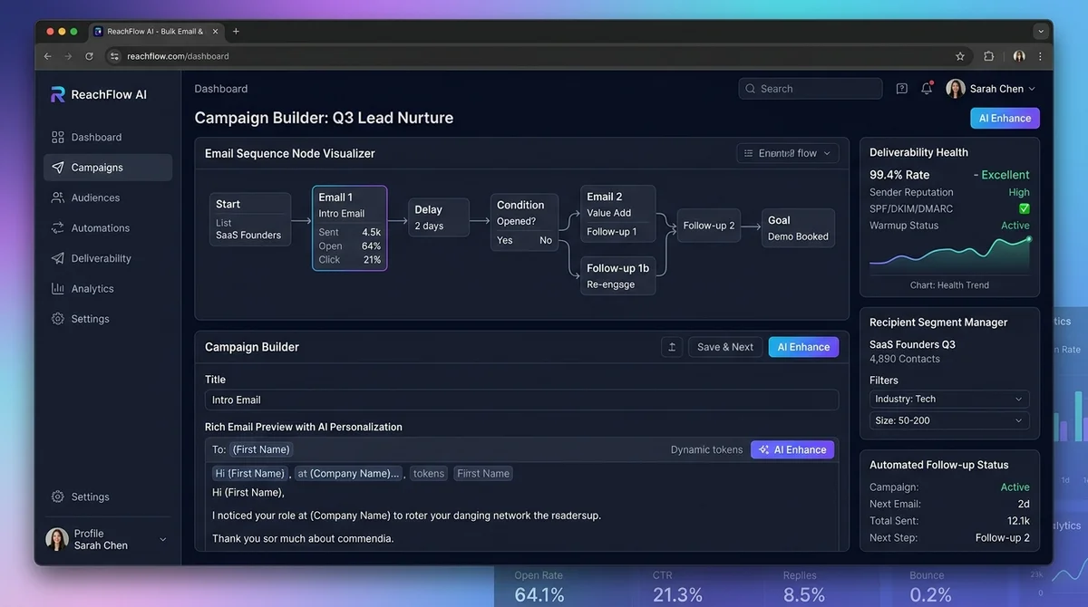
Task: Expand the Sarah Chen profile chevron in sidebar
Action: click(x=163, y=540)
